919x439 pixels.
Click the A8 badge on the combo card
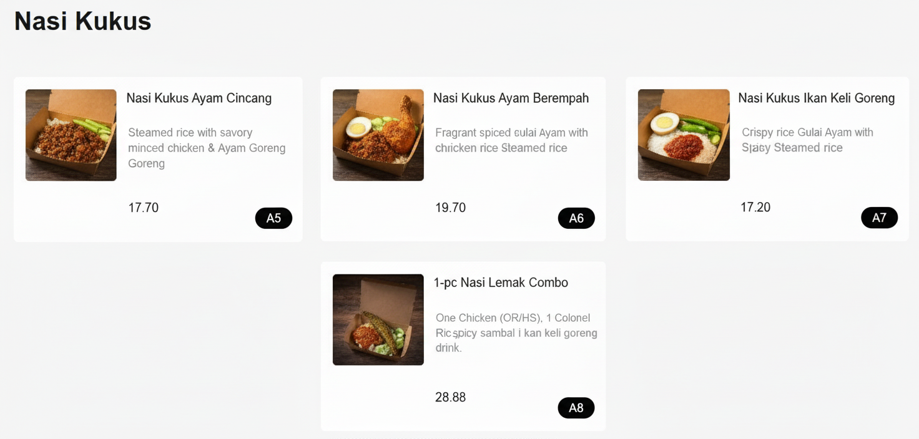(x=576, y=408)
